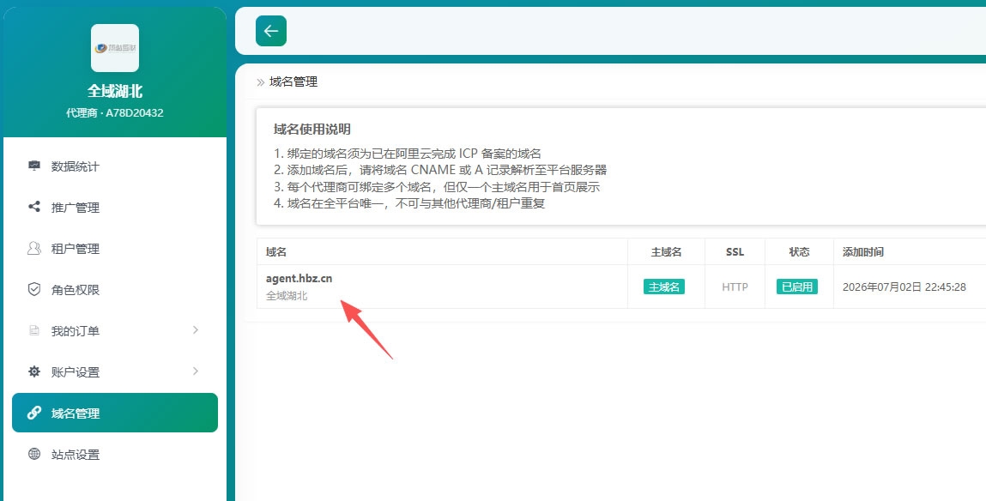This screenshot has height=501, width=986.
Task: Click the 域名管理 breadcrumb title
Action: click(293, 81)
